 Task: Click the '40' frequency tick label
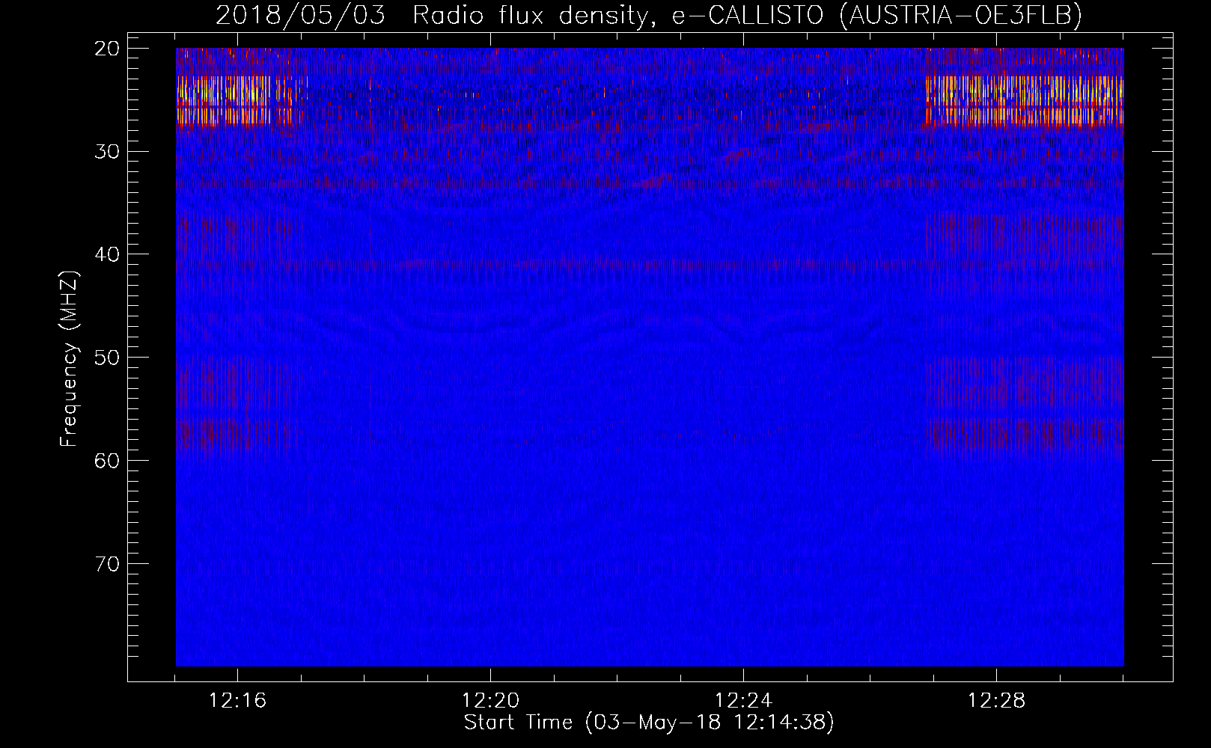pyautogui.click(x=107, y=254)
